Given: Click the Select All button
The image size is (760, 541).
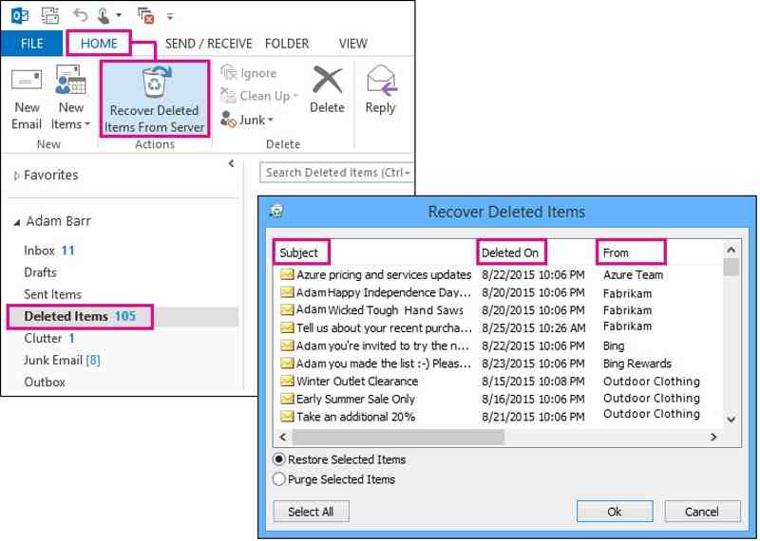Looking at the screenshot, I should 312,512.
